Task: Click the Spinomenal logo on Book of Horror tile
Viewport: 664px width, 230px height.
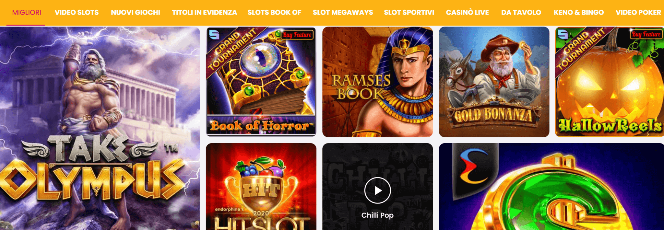Action: [214, 34]
